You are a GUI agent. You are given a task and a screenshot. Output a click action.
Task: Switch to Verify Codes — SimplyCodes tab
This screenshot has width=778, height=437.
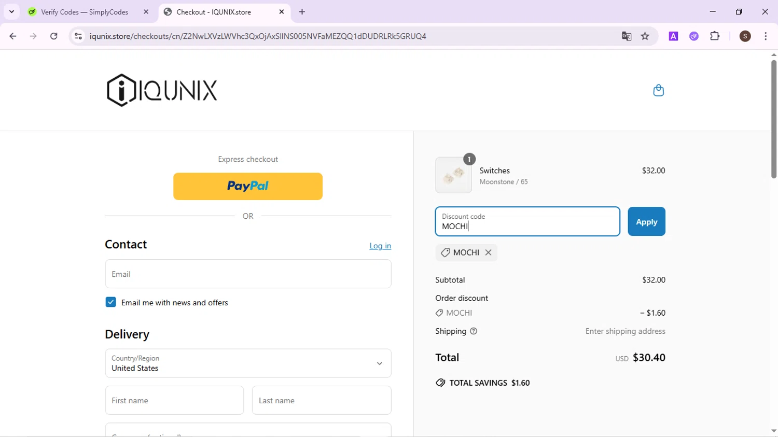coord(85,12)
